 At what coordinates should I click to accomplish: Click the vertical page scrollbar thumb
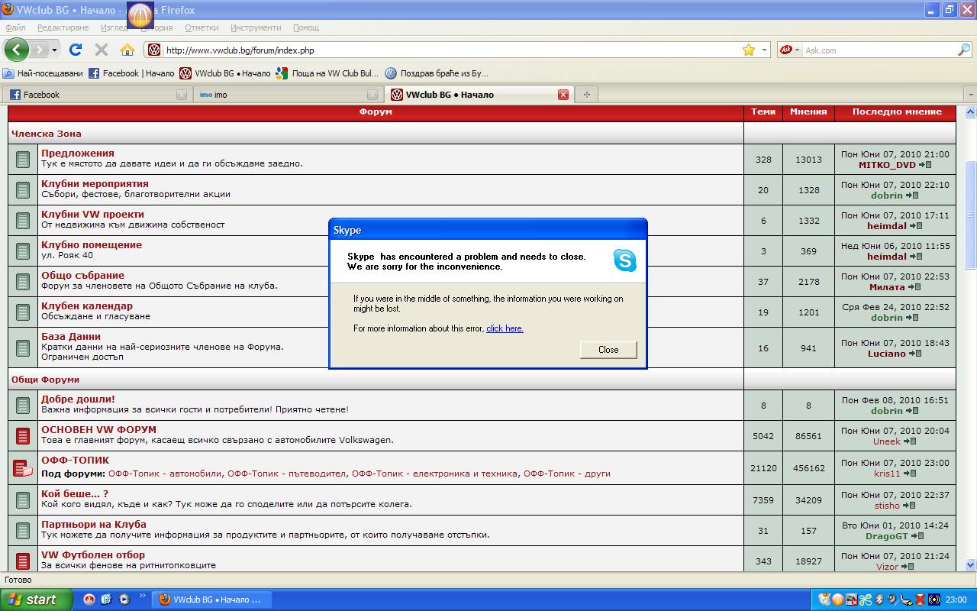(970, 214)
